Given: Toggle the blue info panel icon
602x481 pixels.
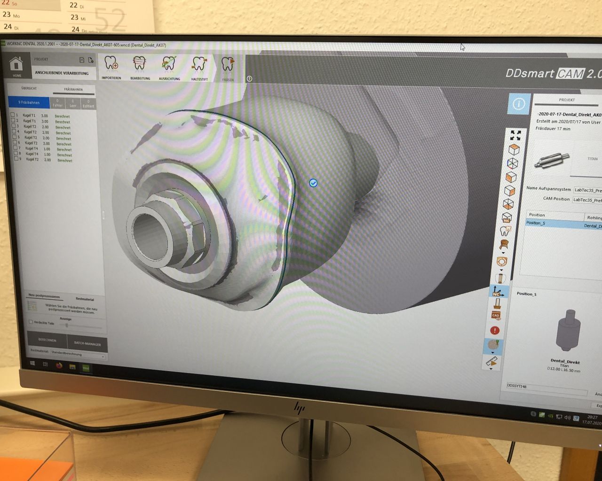Looking at the screenshot, I should [x=519, y=104].
